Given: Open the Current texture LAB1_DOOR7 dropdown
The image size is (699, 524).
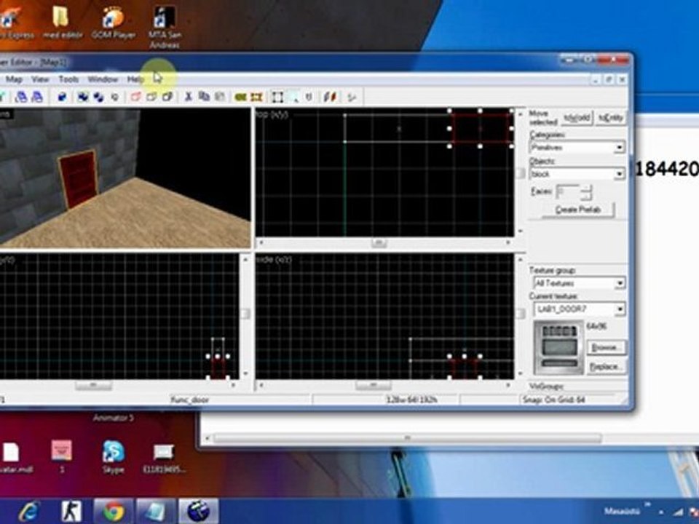Looking at the screenshot, I should [x=619, y=310].
